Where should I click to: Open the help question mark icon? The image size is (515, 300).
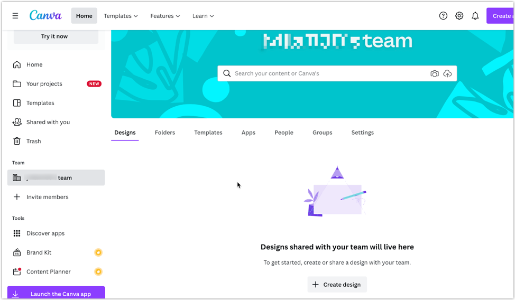(x=443, y=16)
